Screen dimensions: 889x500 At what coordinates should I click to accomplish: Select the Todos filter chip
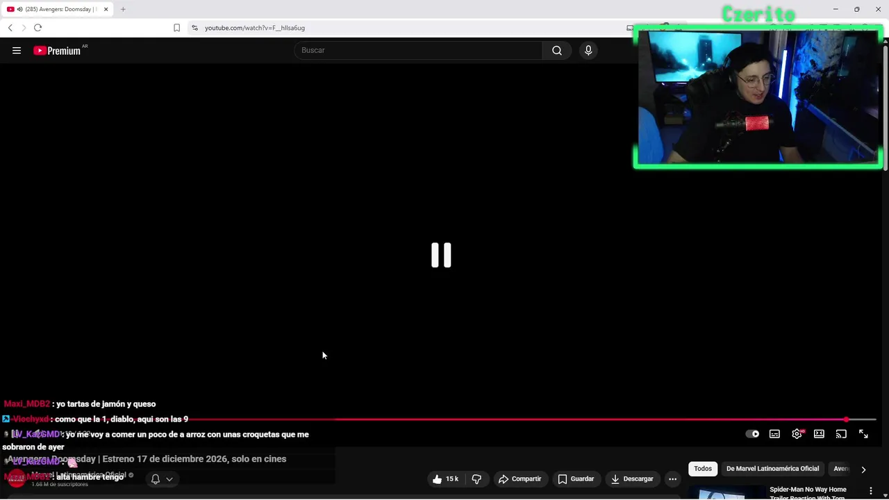[703, 469]
